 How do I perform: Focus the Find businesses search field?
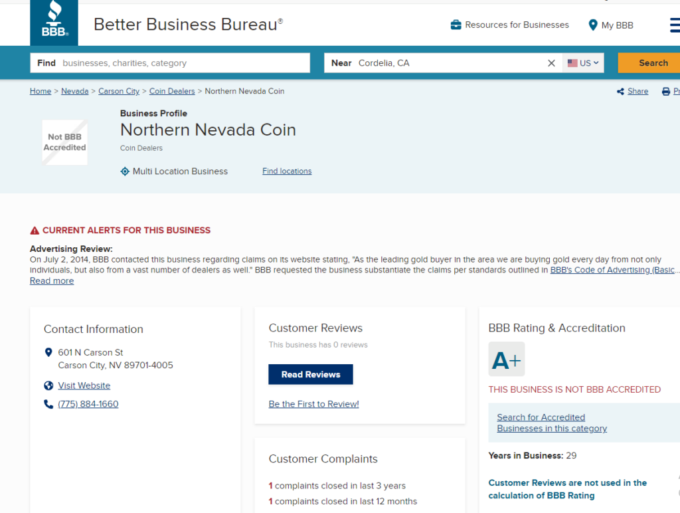pos(170,63)
